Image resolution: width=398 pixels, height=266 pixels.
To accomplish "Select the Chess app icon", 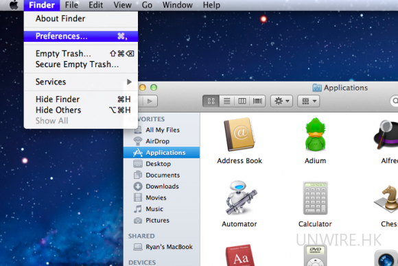I will [x=386, y=199].
